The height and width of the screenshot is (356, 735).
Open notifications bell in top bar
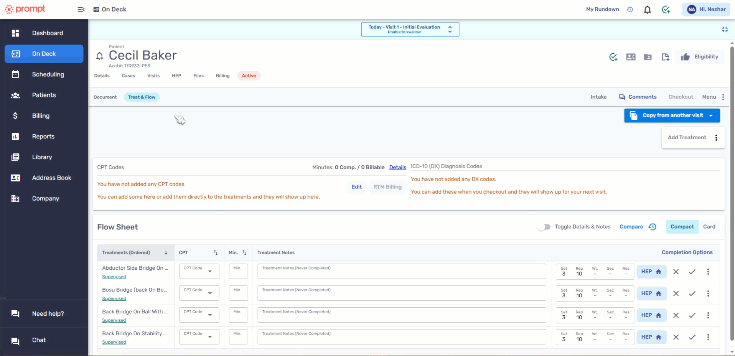[x=648, y=10]
